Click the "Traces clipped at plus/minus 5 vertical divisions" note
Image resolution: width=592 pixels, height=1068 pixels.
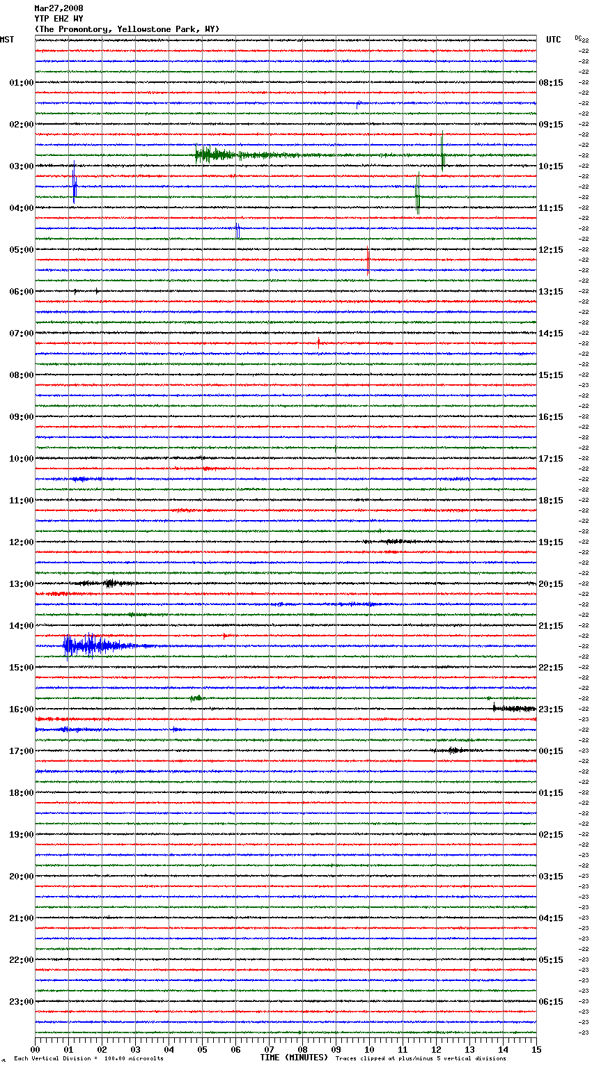pos(421,1059)
